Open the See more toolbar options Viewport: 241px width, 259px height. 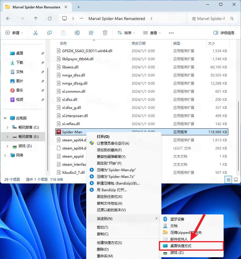pyautogui.click(x=171, y=33)
